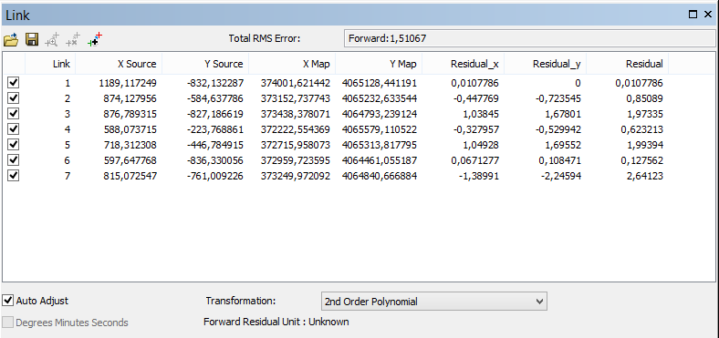Click the Residual_x column header

tap(464, 64)
